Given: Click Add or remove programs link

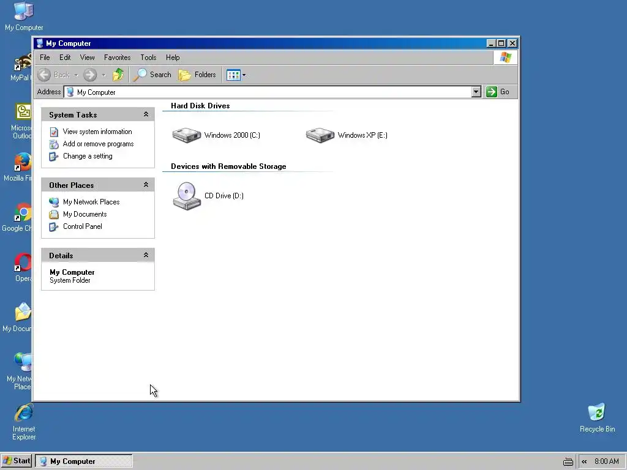Looking at the screenshot, I should [98, 144].
